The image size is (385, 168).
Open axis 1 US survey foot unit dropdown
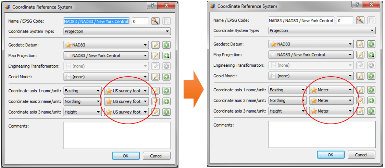tap(126, 91)
